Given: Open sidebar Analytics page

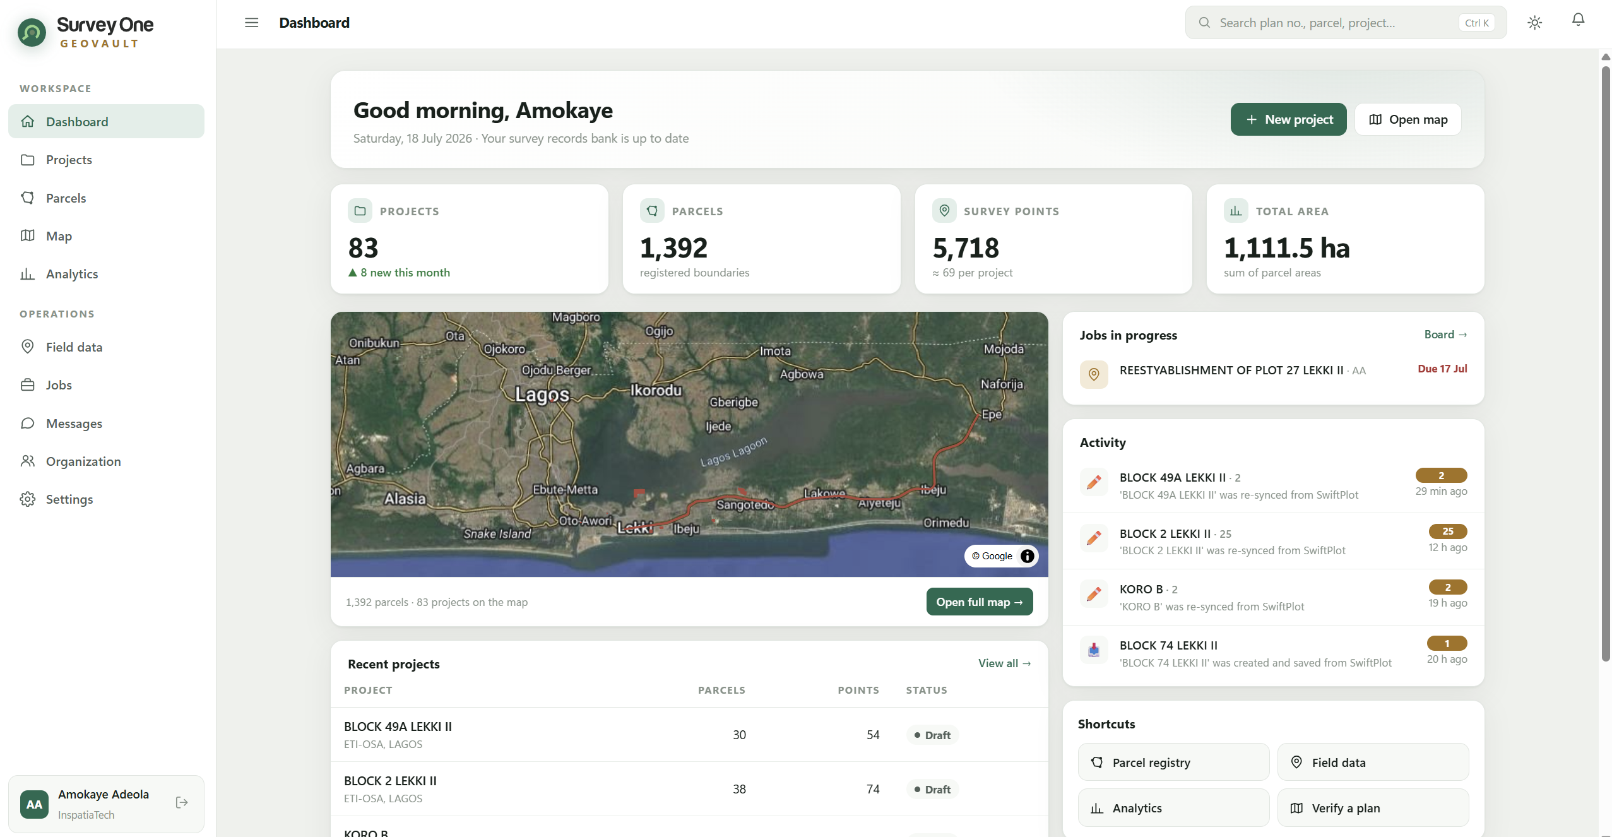Looking at the screenshot, I should [106, 274].
